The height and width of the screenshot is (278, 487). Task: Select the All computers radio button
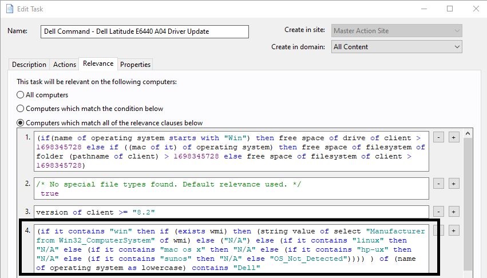21,95
